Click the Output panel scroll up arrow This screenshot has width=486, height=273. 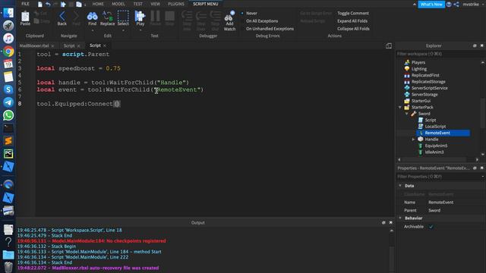click(392, 231)
